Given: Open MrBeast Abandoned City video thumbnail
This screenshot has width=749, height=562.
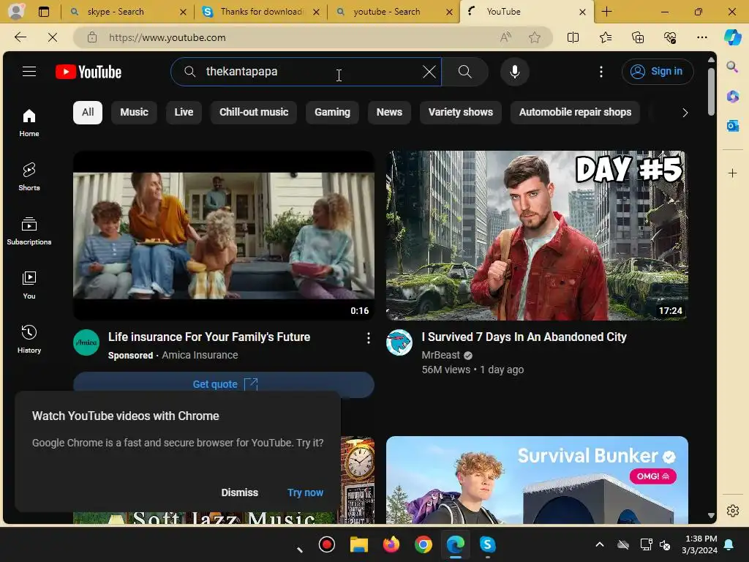Looking at the screenshot, I should tap(537, 236).
